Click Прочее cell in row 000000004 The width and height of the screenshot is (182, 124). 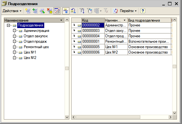[149, 36]
